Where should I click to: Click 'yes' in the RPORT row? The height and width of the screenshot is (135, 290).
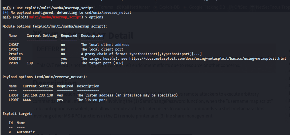point(64,63)
